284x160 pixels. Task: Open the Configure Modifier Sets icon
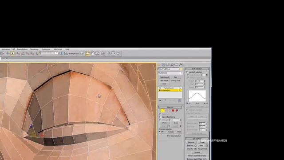click(179, 100)
